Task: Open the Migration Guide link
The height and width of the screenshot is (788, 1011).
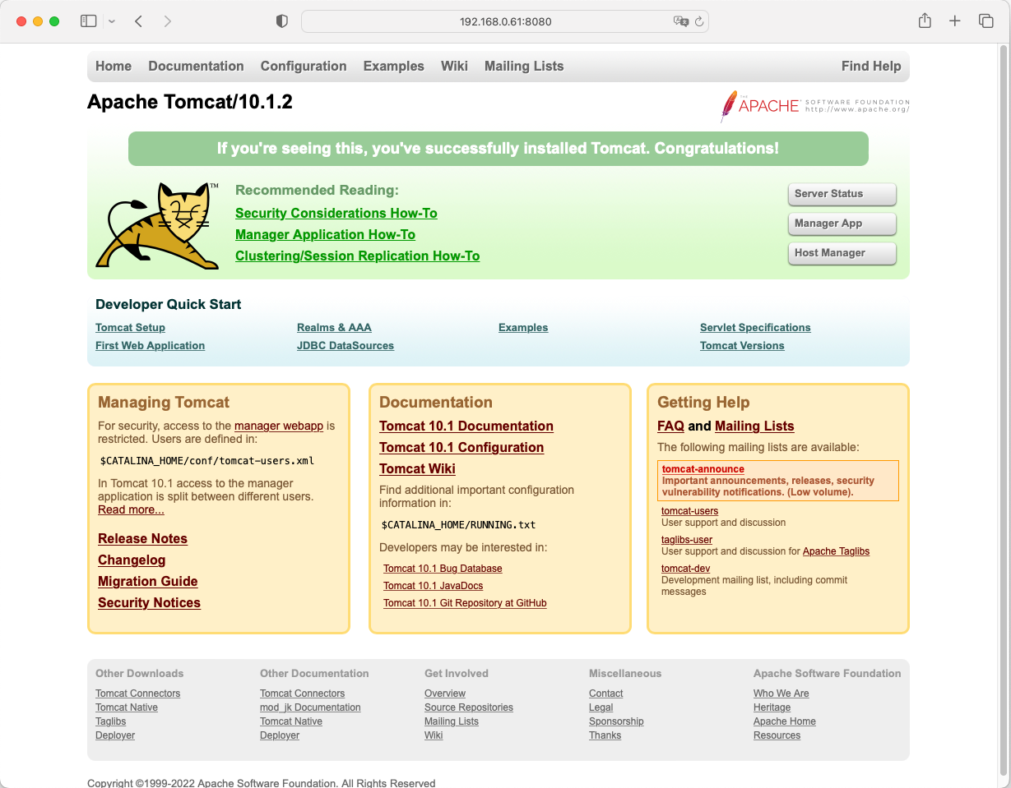Action: [x=148, y=581]
